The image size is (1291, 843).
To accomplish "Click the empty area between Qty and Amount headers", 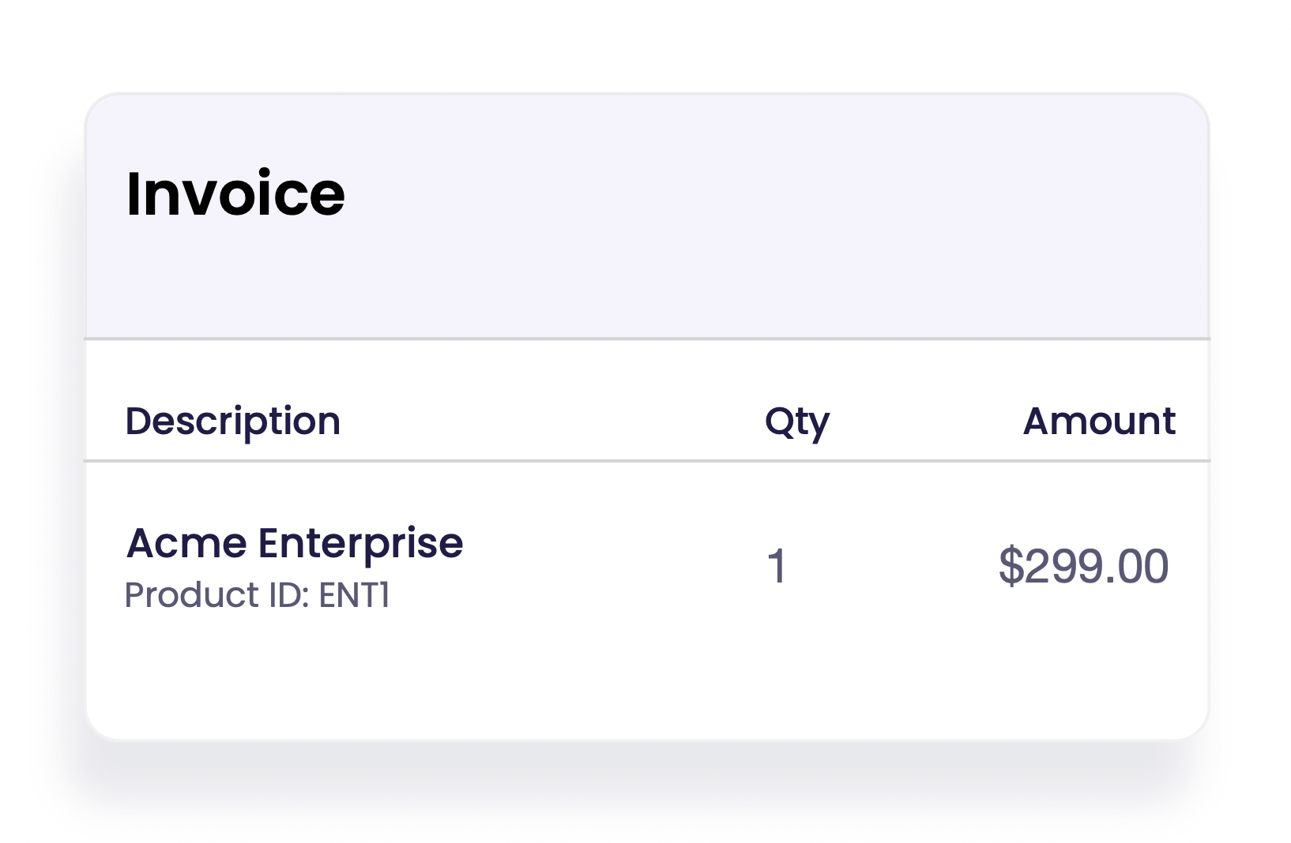I will [x=924, y=421].
